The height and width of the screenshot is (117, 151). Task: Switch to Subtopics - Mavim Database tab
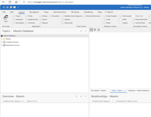click(139, 90)
